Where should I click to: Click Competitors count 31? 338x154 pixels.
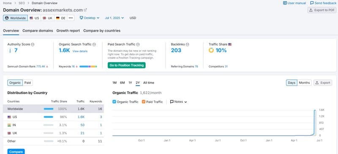226,67
